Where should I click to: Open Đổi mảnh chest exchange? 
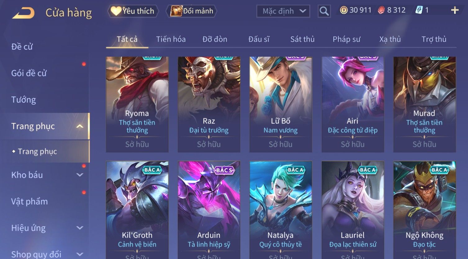(x=192, y=11)
